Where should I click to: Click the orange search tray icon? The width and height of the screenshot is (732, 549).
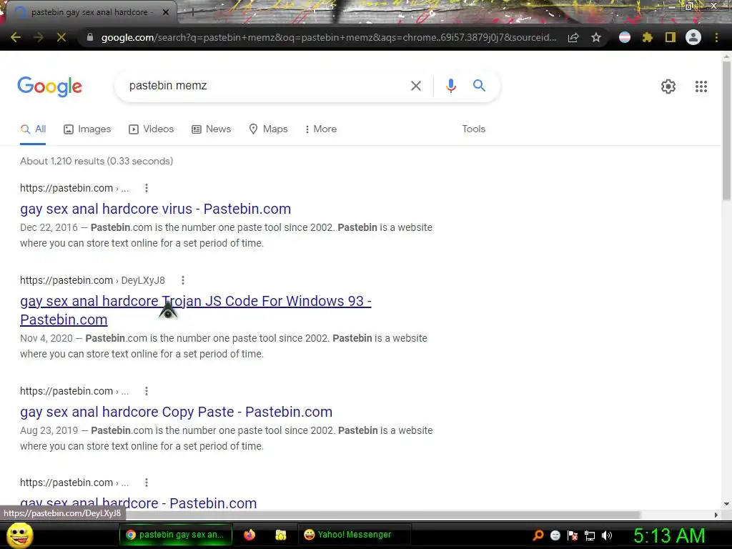tap(538, 535)
